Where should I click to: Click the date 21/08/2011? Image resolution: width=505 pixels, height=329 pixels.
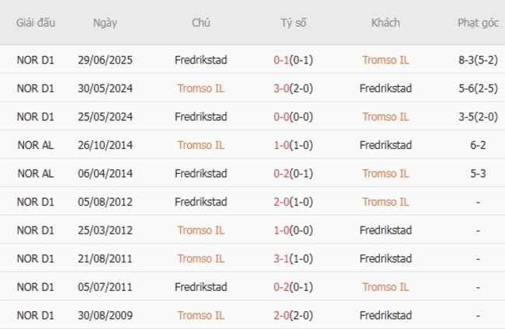[x=105, y=258]
